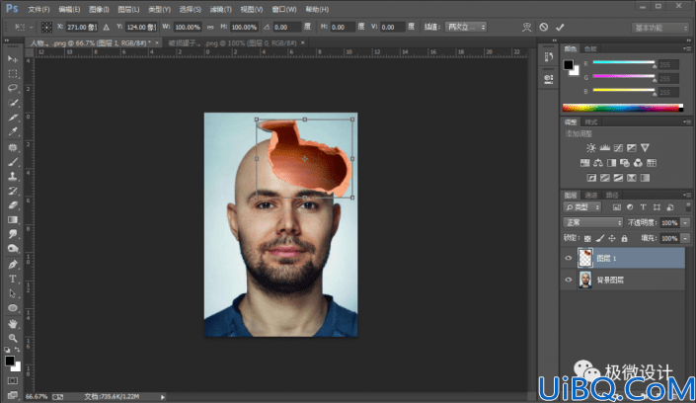Viewport: 696px width, 403px height.
Task: Open the 文件(F) menu
Action: pos(39,9)
